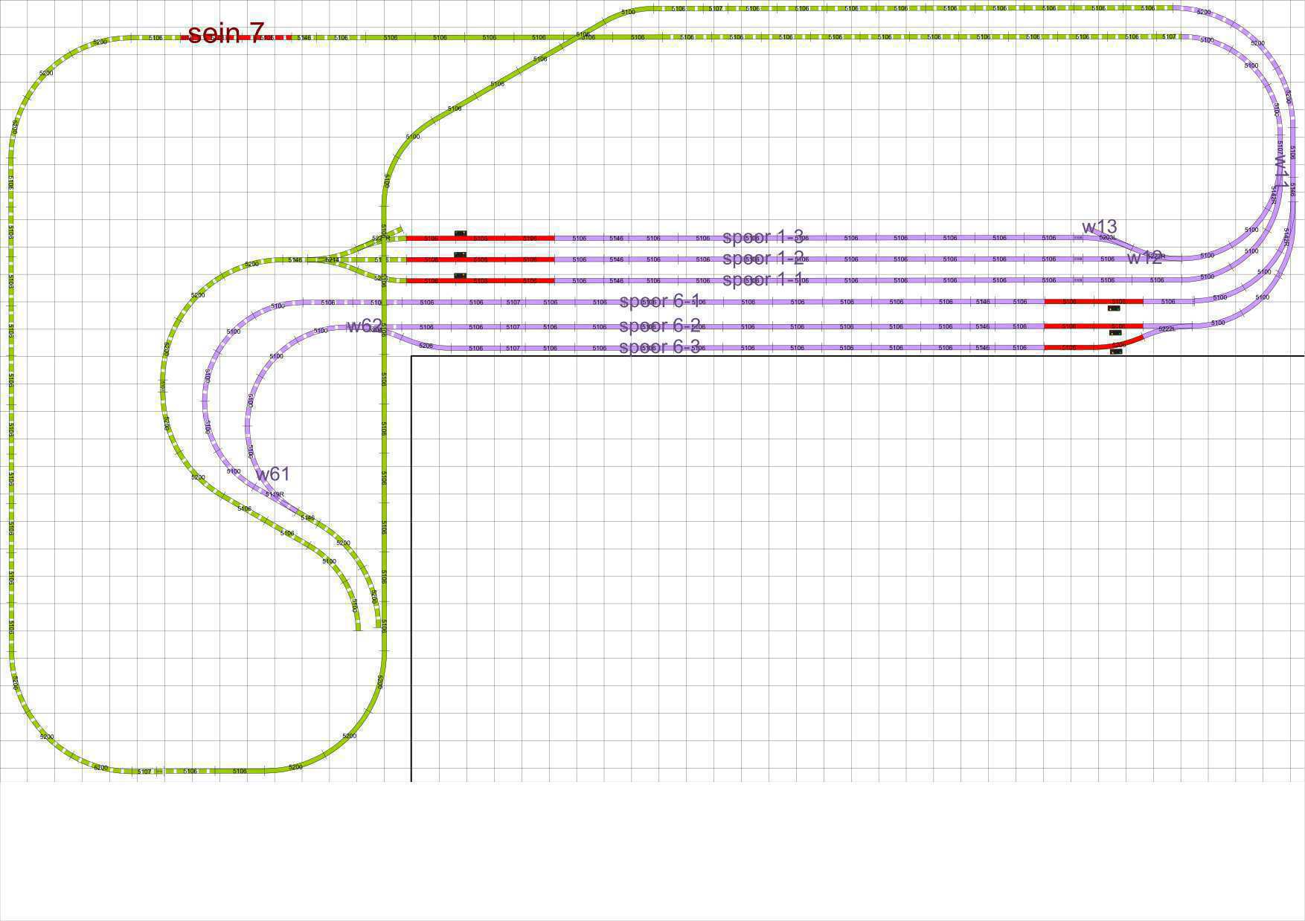The image size is (1305, 921).
Task: Select the red block section on spoor 6-1
Action: [x=1094, y=302]
